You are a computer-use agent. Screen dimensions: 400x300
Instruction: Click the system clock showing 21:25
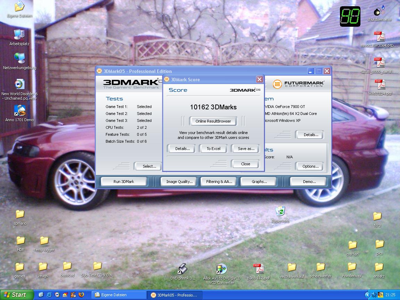(390, 295)
